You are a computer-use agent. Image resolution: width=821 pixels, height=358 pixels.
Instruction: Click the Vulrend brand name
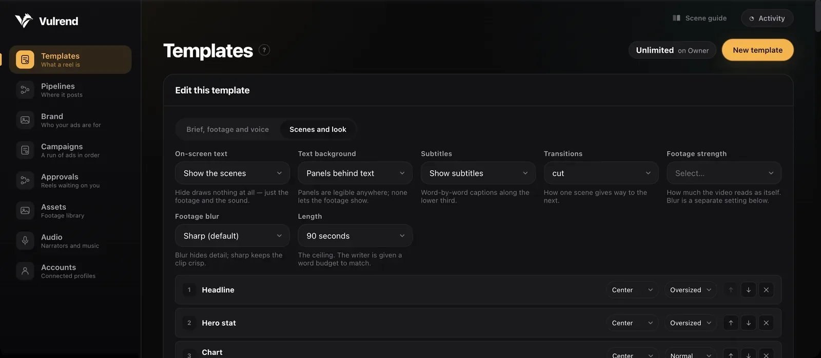tap(58, 21)
